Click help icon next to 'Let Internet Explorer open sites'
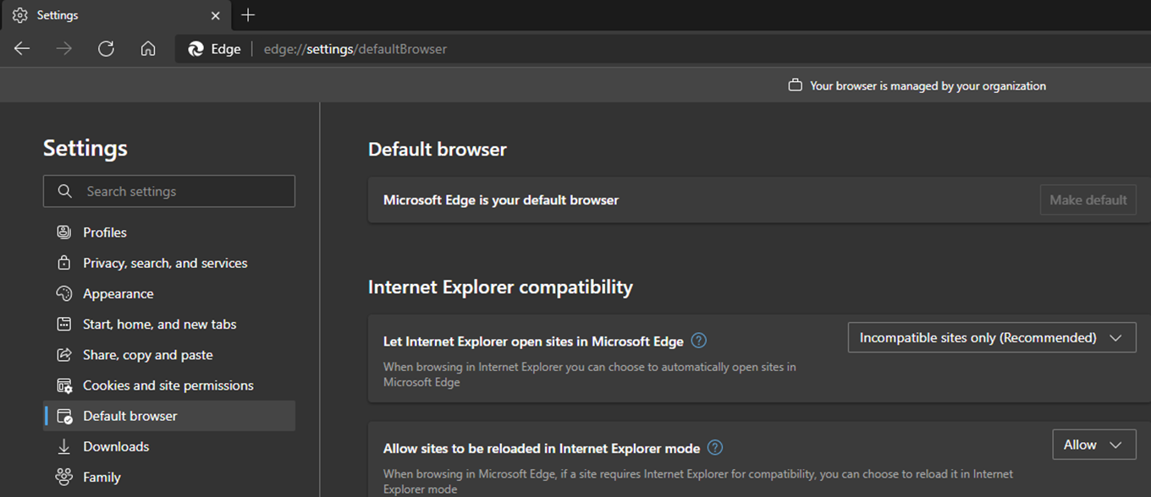 [698, 341]
